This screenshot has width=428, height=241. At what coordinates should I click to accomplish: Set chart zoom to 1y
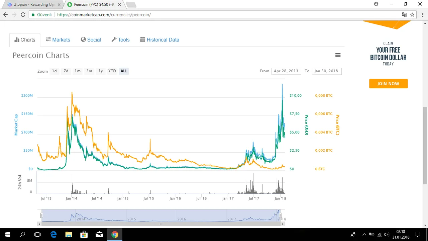pos(101,71)
